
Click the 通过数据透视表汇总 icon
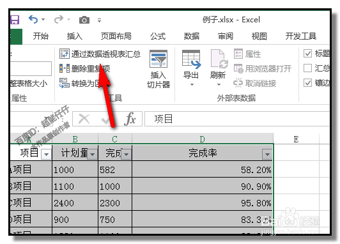pyautogui.click(x=65, y=54)
